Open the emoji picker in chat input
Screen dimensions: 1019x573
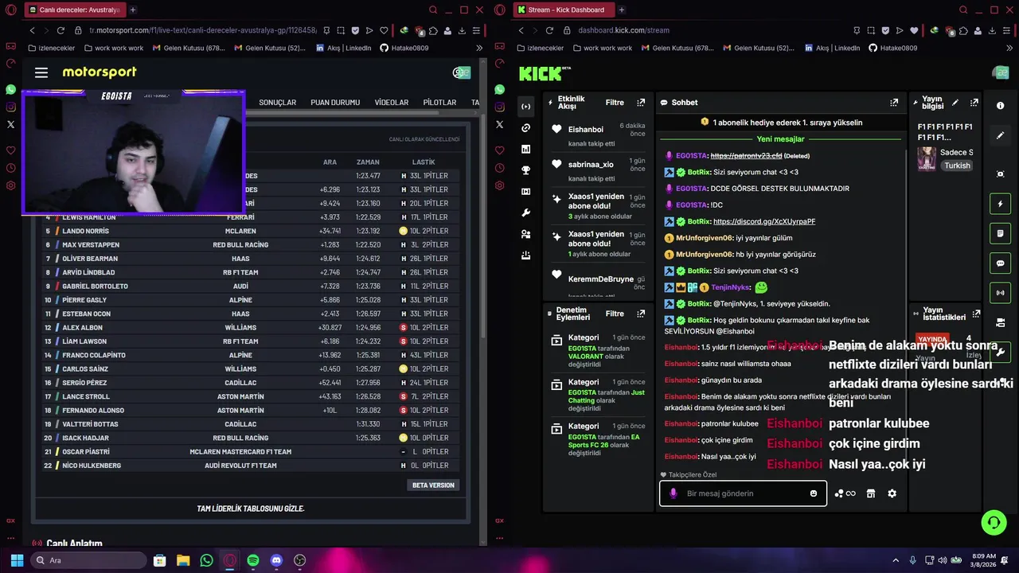pyautogui.click(x=813, y=493)
